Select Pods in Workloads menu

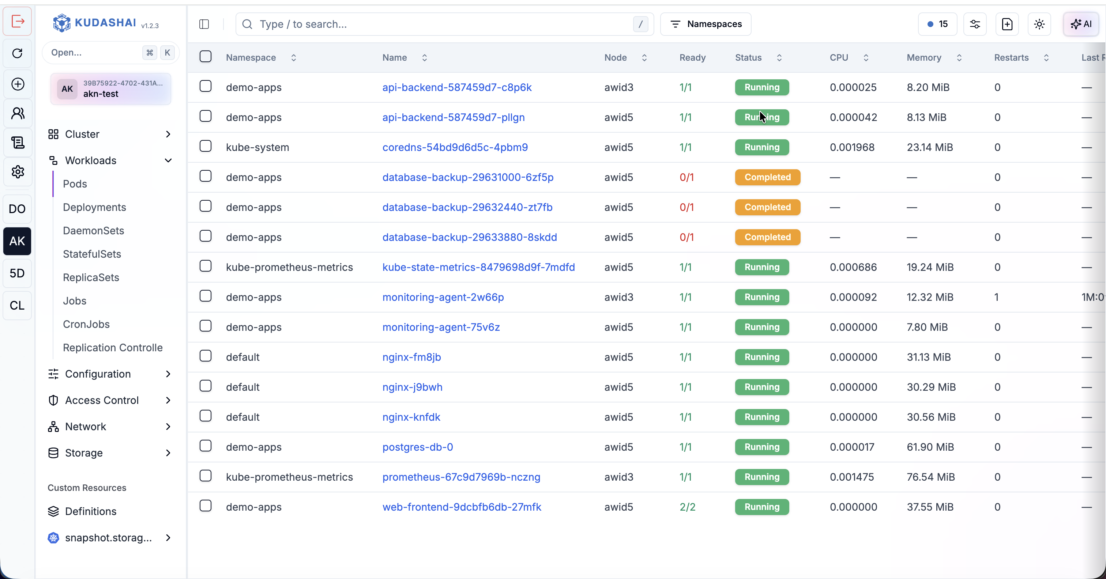coord(75,184)
